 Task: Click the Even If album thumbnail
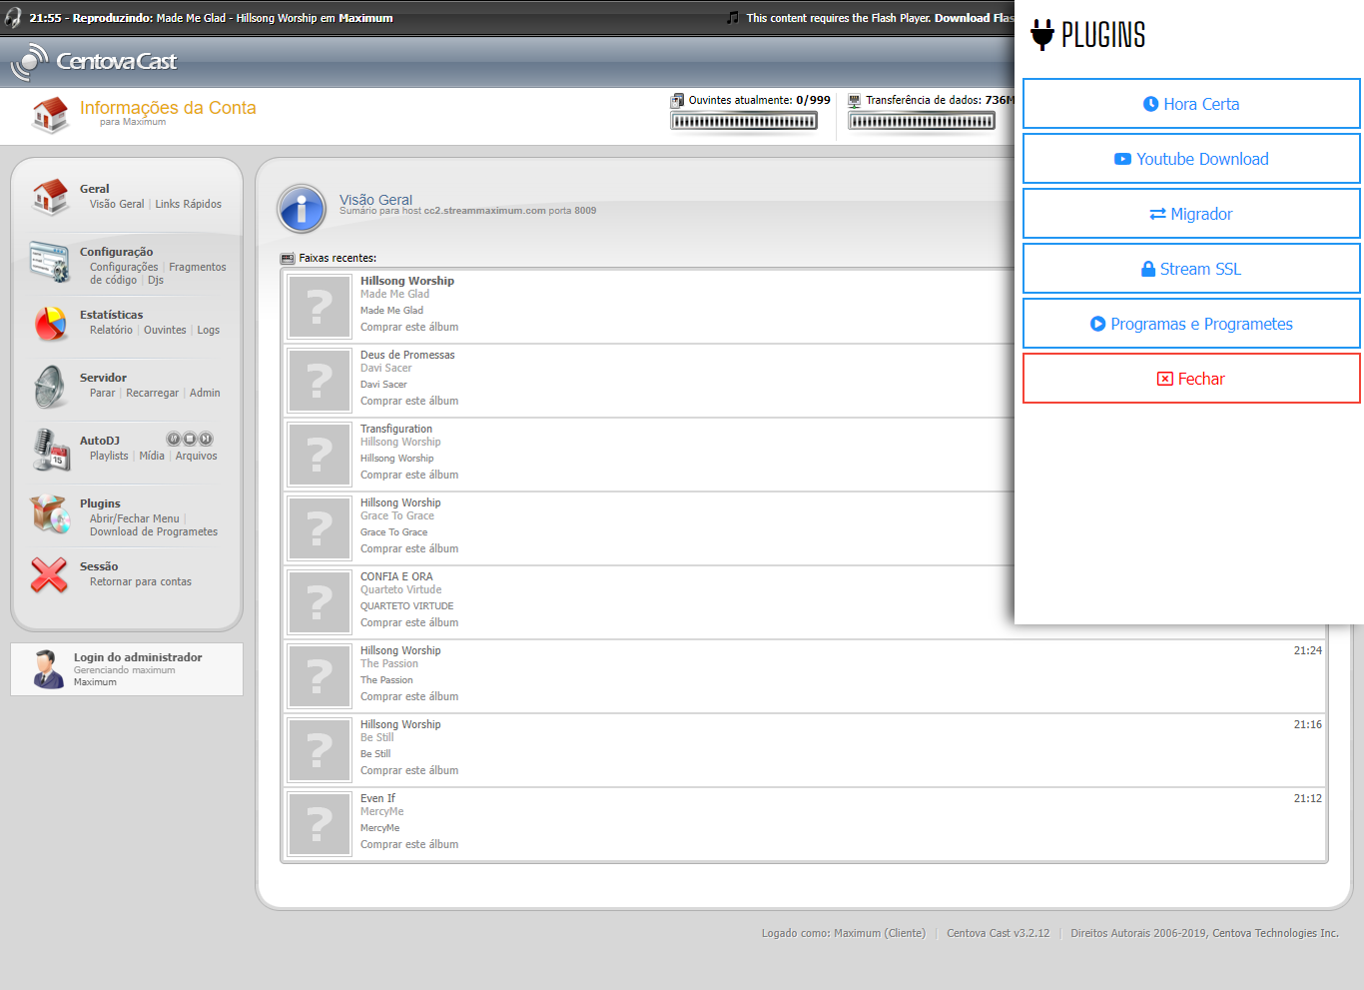320,824
